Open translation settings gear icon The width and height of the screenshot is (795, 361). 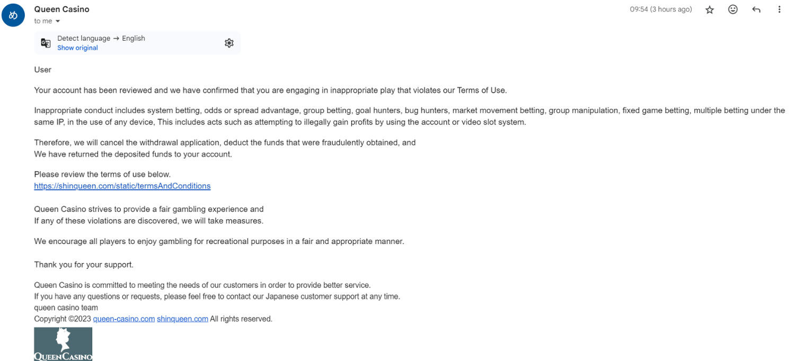pyautogui.click(x=229, y=43)
